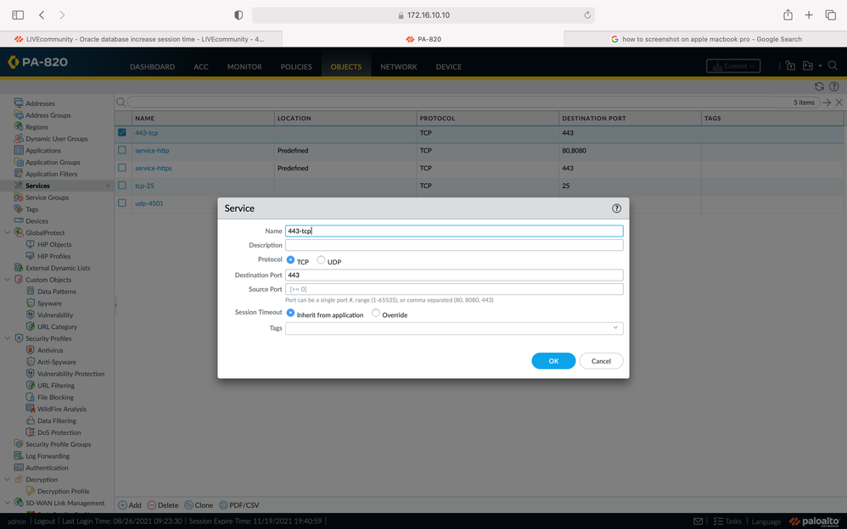
Task: Click the Delete icon in bottom toolbar
Action: [x=152, y=505]
